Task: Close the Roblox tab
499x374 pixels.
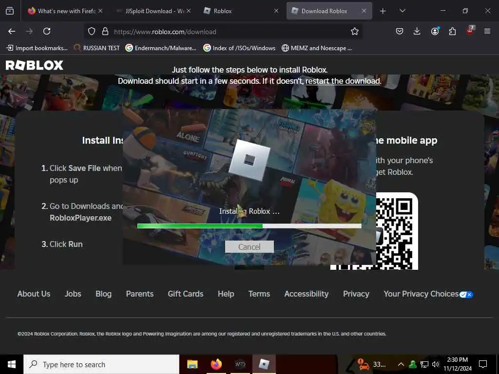Action: [276, 11]
